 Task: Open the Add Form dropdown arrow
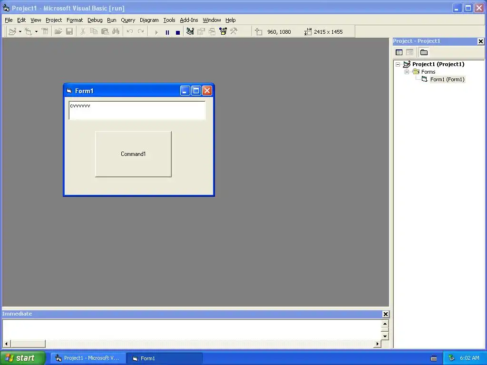click(36, 32)
